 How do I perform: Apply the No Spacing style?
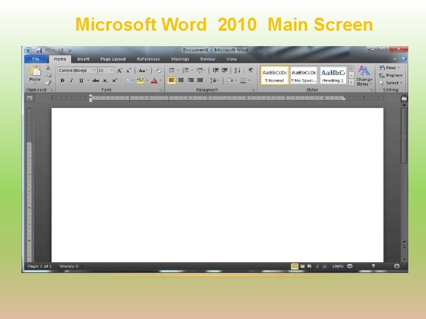(x=304, y=76)
